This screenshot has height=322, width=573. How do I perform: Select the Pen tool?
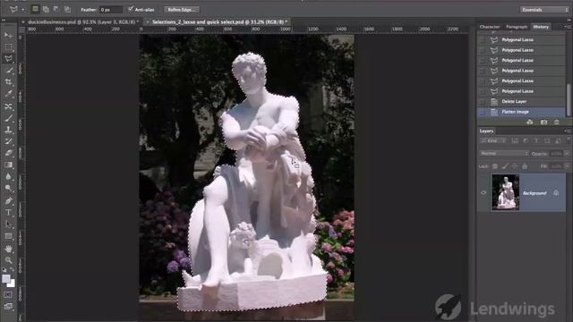click(8, 200)
